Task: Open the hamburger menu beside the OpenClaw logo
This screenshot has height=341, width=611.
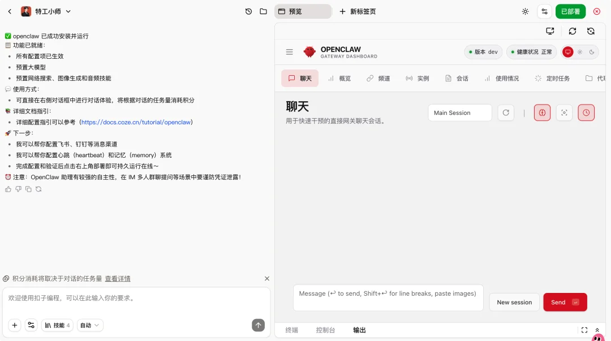Action: [x=289, y=51]
